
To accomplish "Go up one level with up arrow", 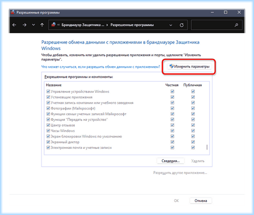I will [x=42, y=25].
